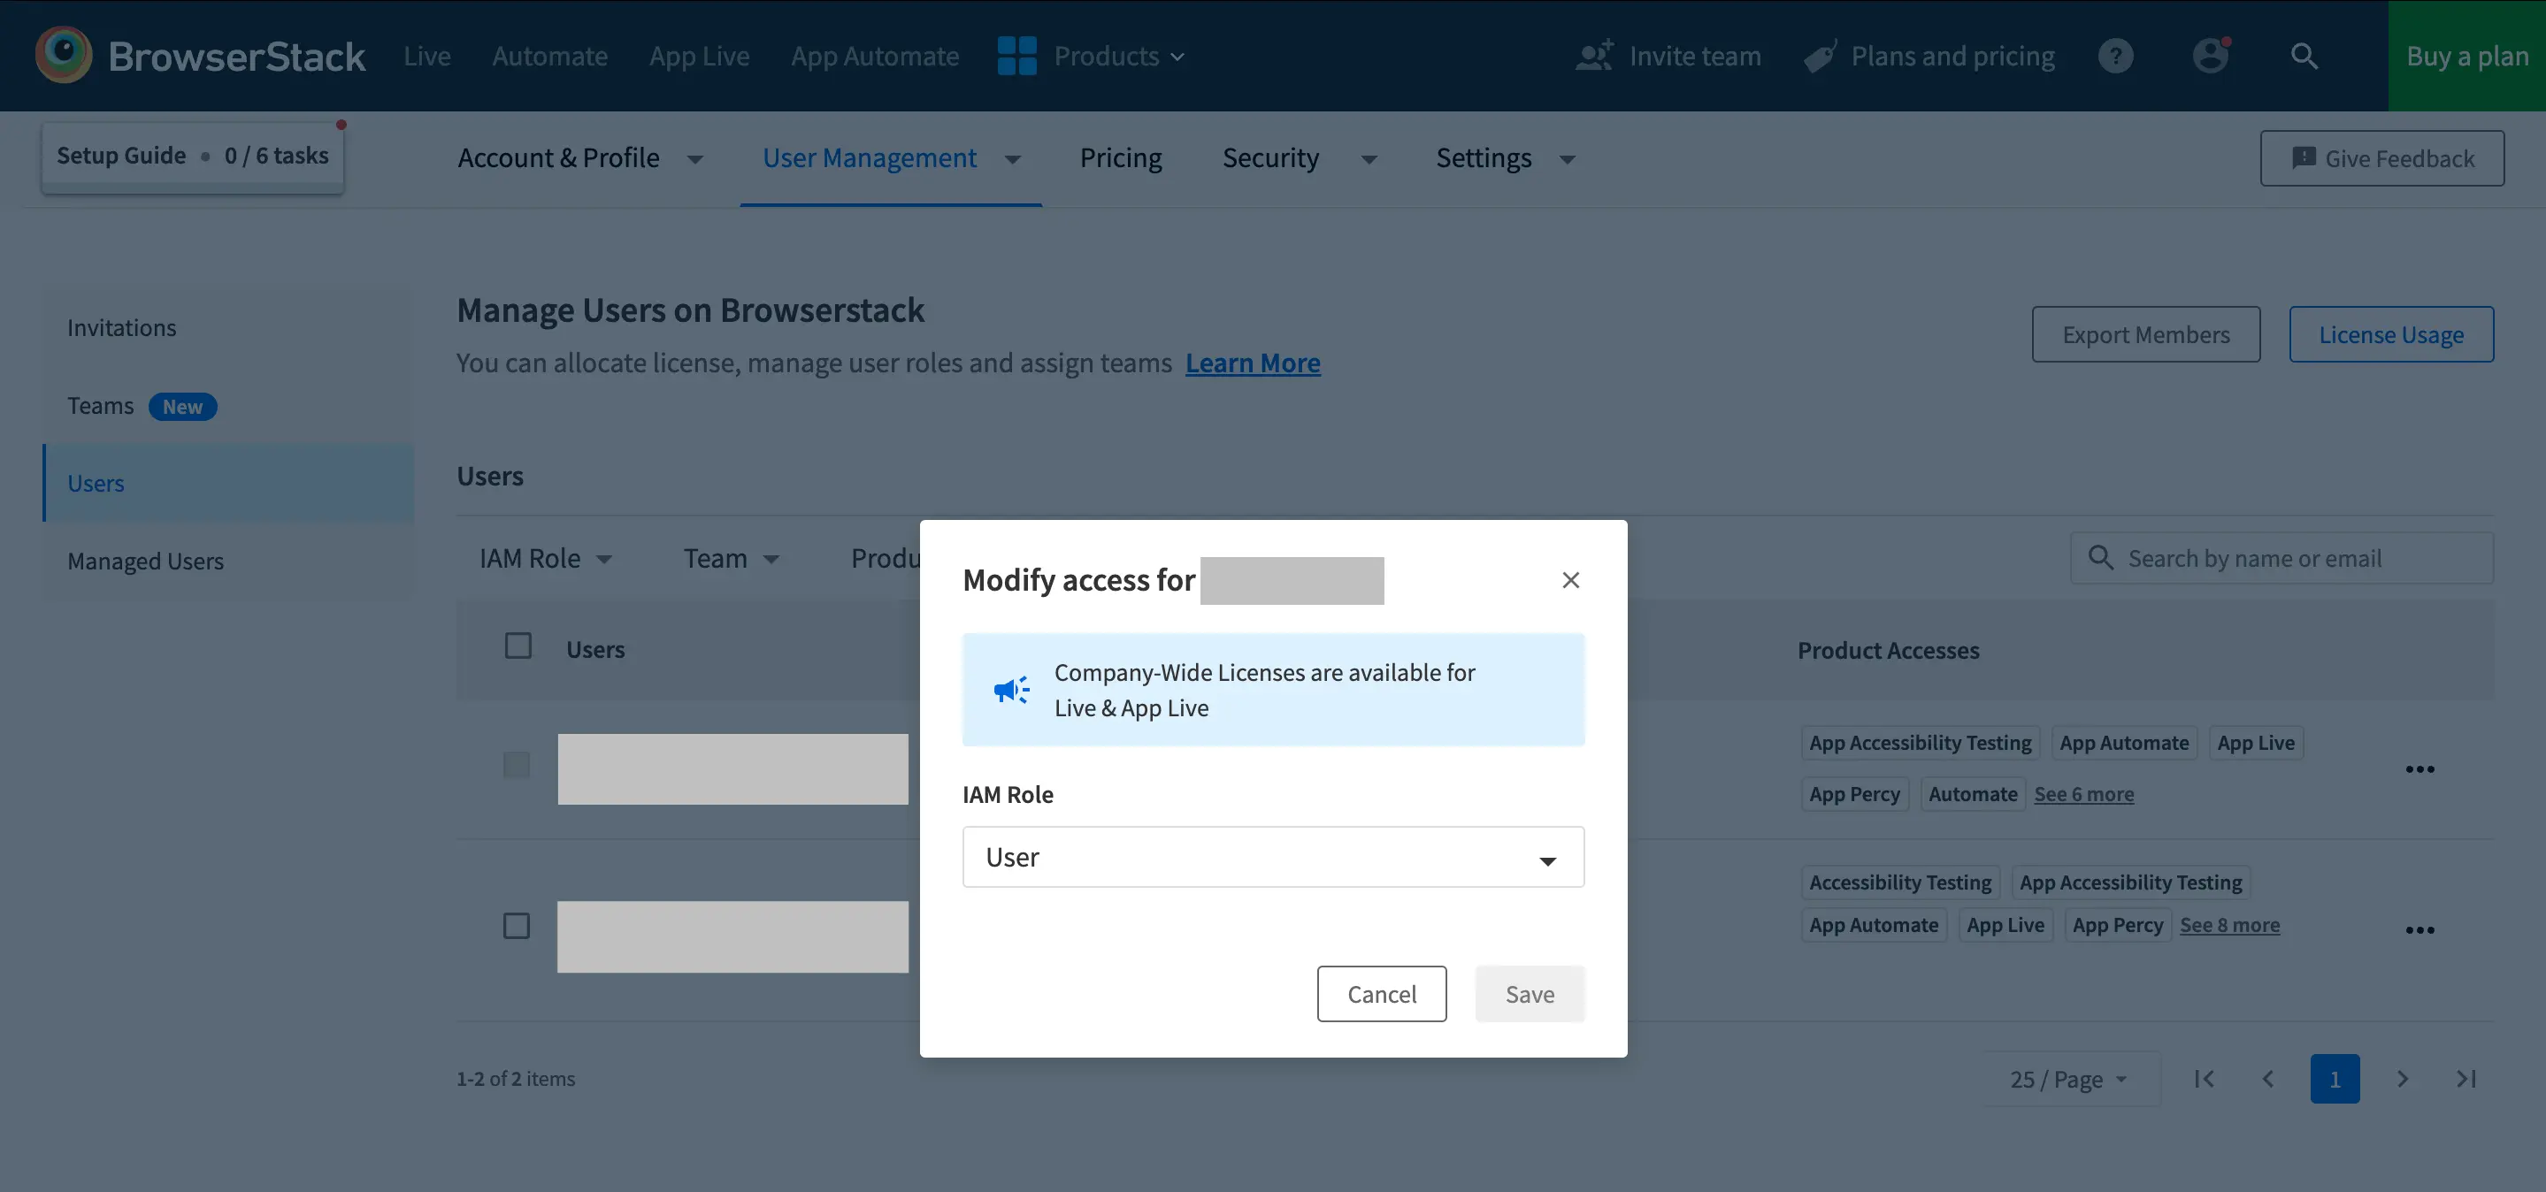Check the second user row checkbox
The height and width of the screenshot is (1192, 2546).
coord(516,927)
